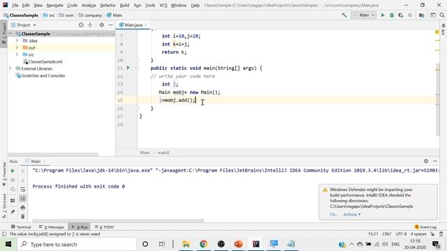Open PowerPoint from the taskbar

click(238, 244)
